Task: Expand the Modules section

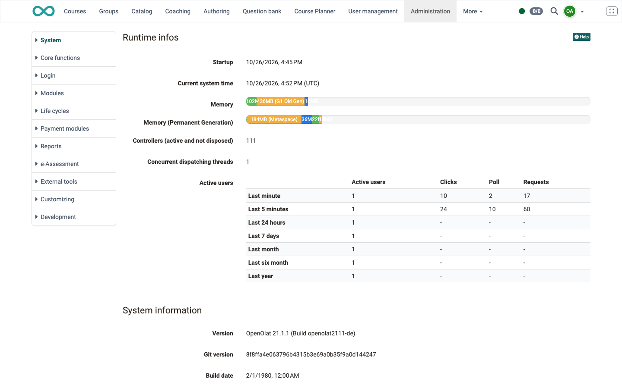Action: point(74,93)
